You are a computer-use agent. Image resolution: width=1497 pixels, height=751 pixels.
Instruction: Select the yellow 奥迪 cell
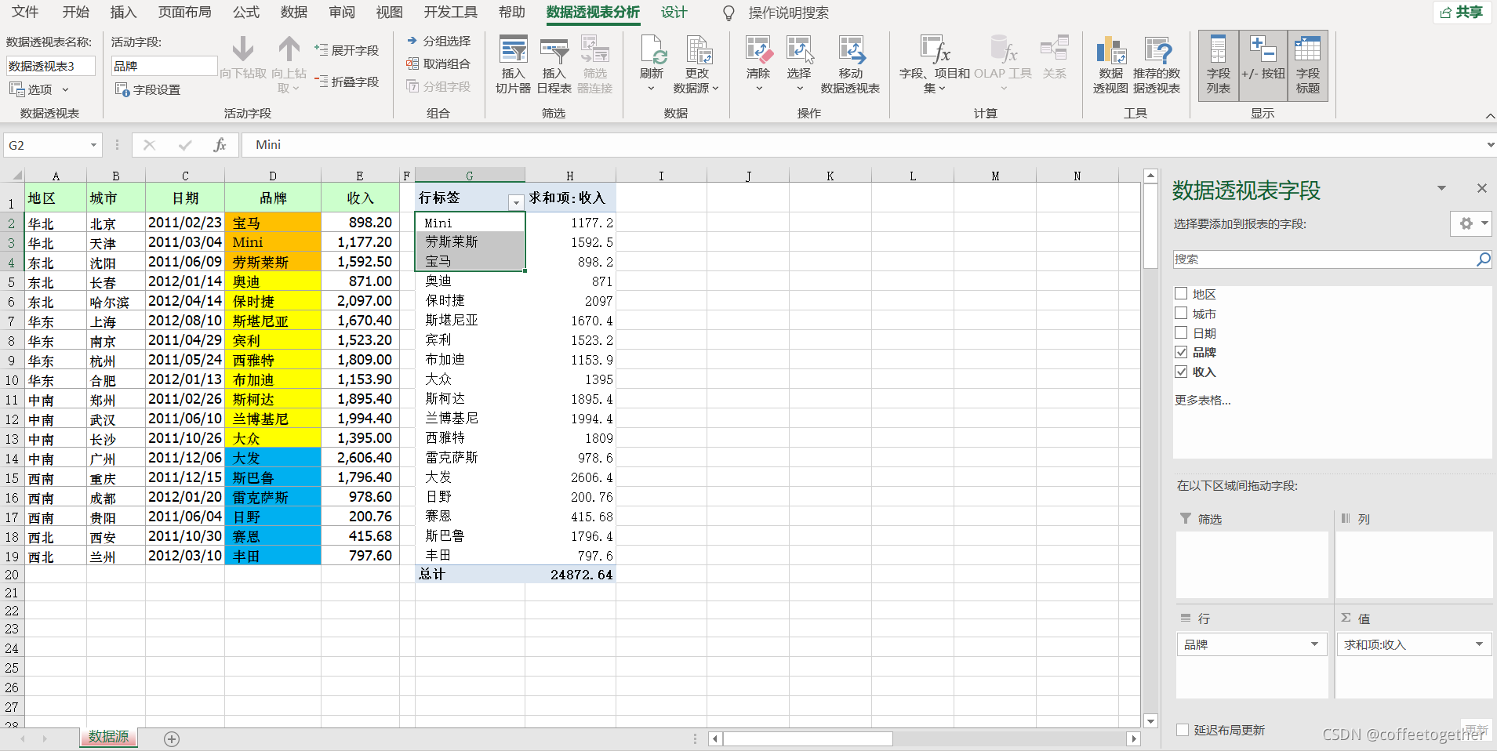coord(273,281)
